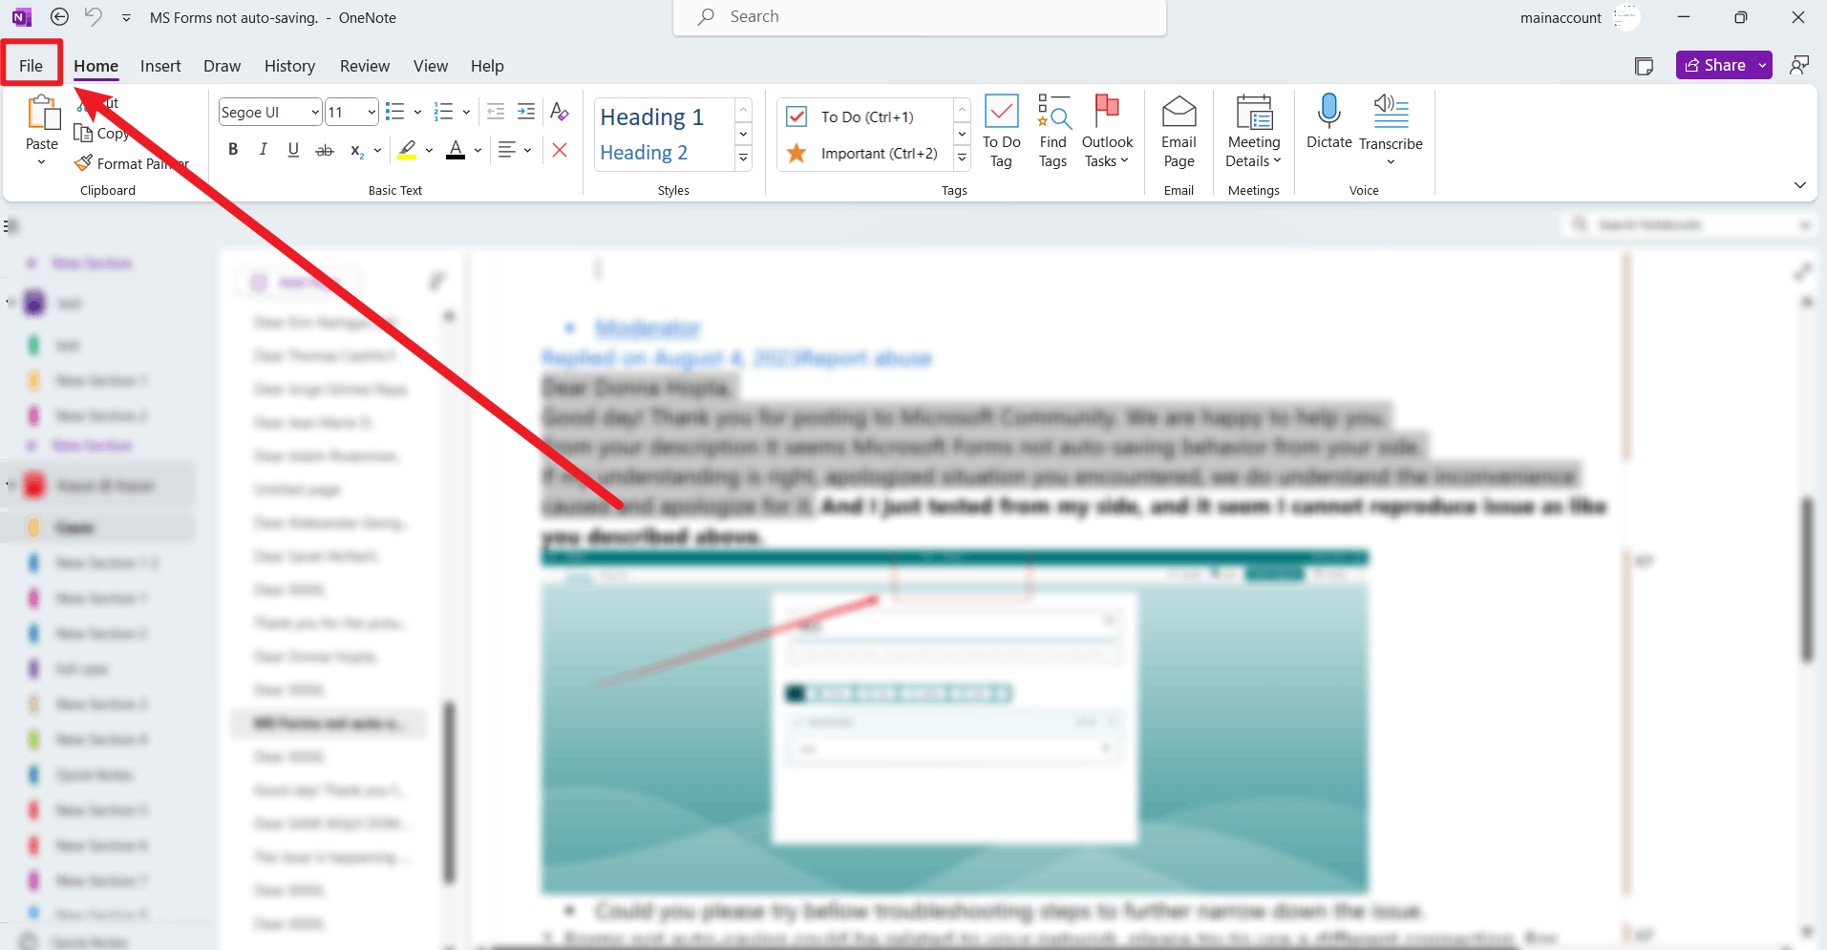Expand the Tags gallery
Screen dimensions: 1827x950
963,158
